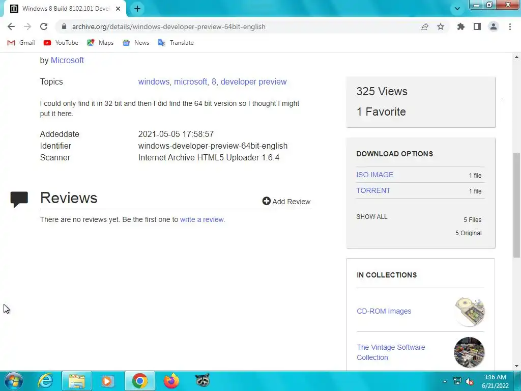The image size is (521, 391).
Task: Click the scrollbar down arrow
Action: pyautogui.click(x=516, y=366)
